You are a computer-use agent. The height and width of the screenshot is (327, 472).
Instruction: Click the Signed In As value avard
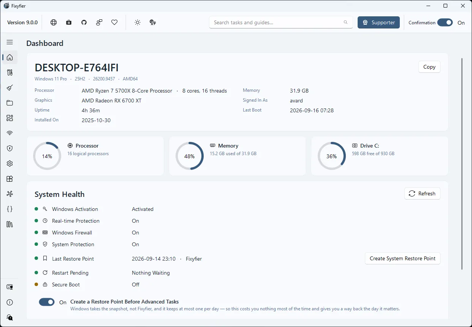[x=296, y=101]
